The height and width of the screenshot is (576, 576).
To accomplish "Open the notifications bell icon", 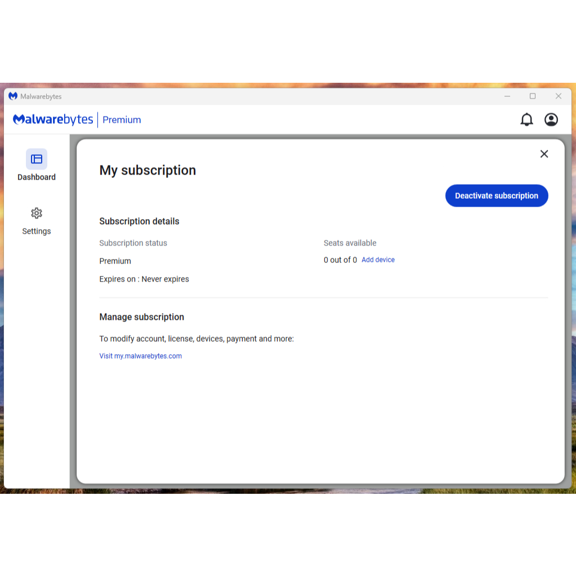I will [526, 119].
